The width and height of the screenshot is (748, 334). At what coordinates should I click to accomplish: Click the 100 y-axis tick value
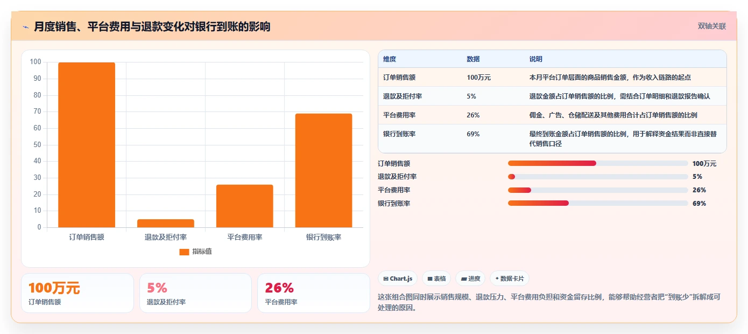pos(36,62)
